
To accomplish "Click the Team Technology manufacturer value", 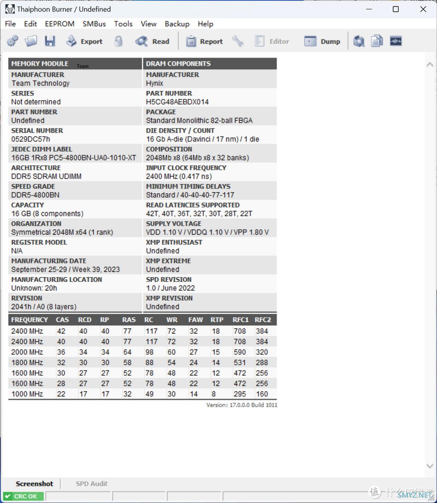I will point(40,83).
